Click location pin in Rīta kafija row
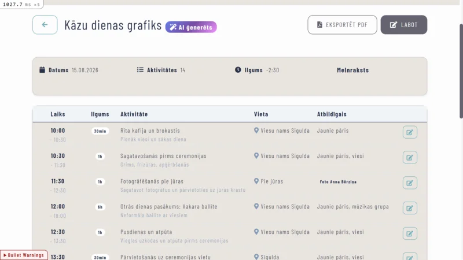Screen dimensions: 463x260 pyautogui.click(x=256, y=131)
